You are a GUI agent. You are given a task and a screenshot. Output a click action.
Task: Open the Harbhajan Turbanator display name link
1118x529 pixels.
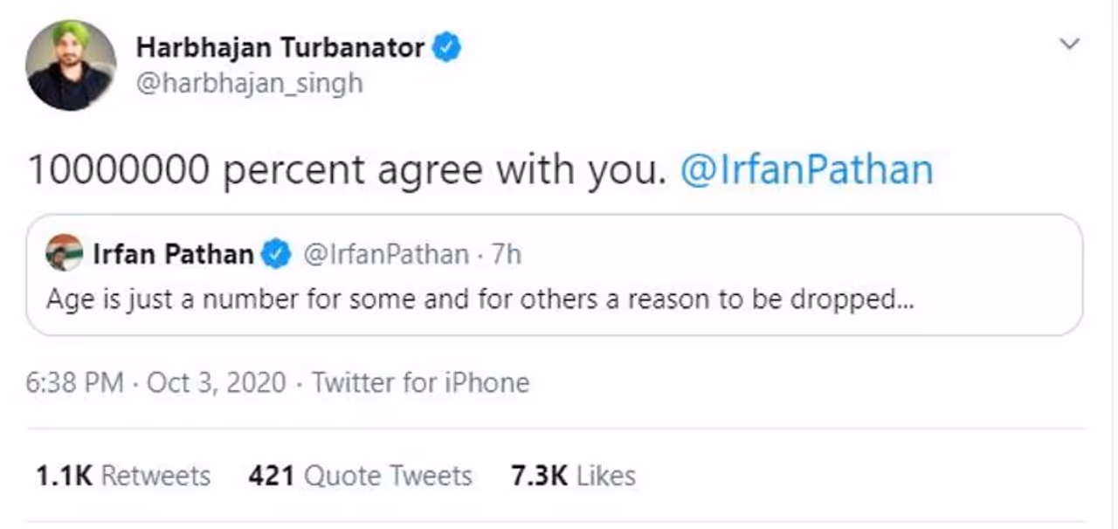(279, 48)
